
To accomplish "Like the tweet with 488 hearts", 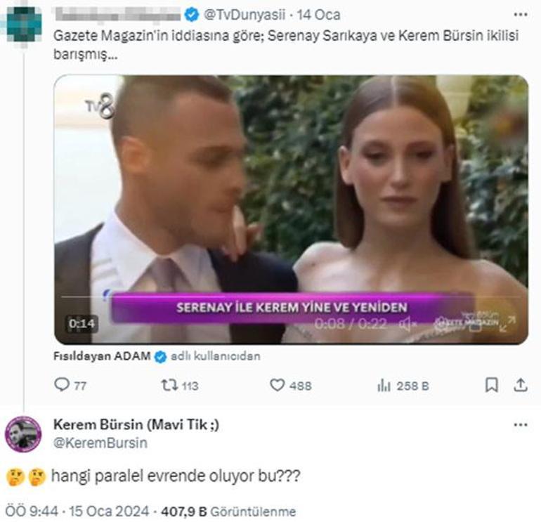I will (x=278, y=385).
